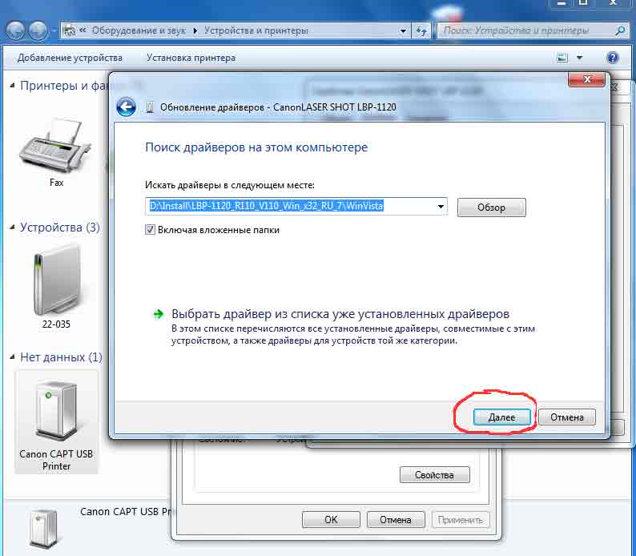Click the address bar folder icon
Viewport: 636px width, 556px height.
coord(70,30)
